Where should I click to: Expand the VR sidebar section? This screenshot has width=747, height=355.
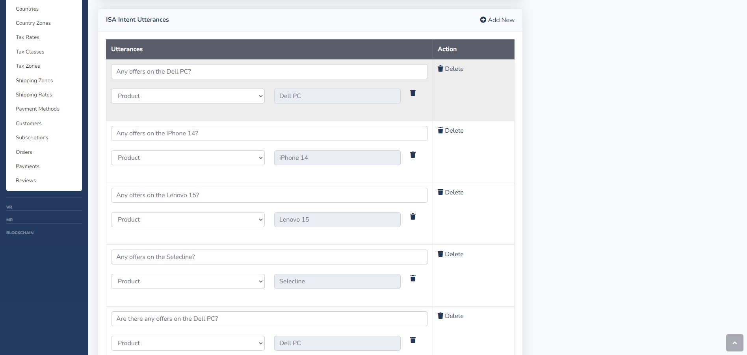[x=9, y=207]
